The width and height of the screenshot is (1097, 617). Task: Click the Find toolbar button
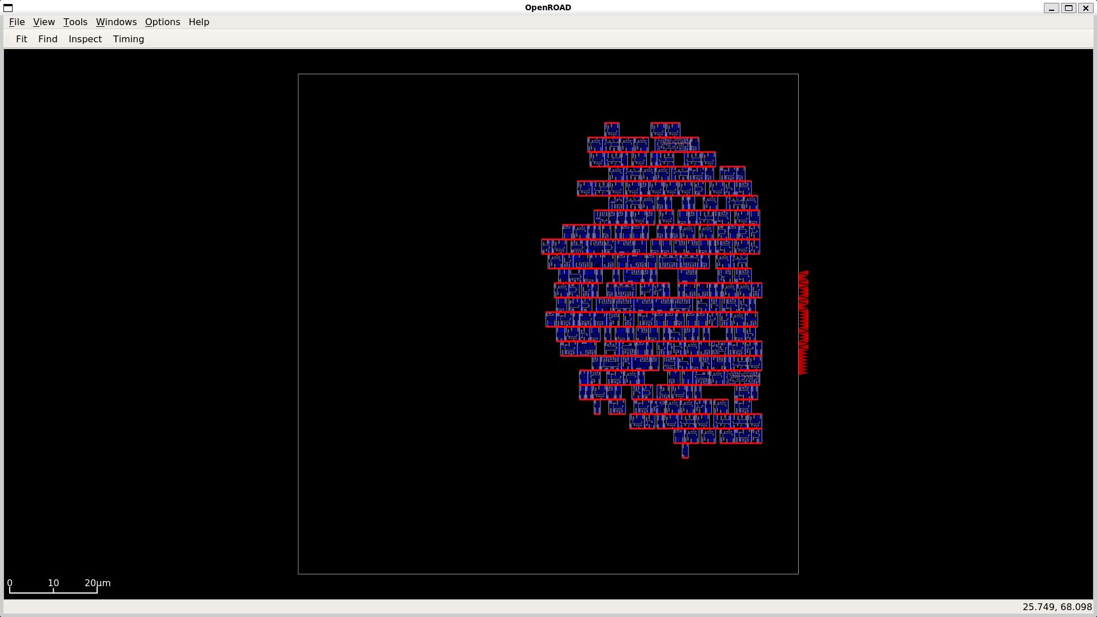[48, 39]
